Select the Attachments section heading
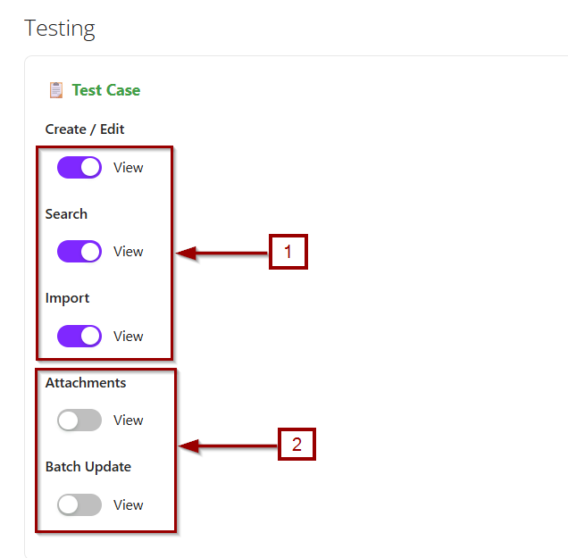 (x=86, y=383)
